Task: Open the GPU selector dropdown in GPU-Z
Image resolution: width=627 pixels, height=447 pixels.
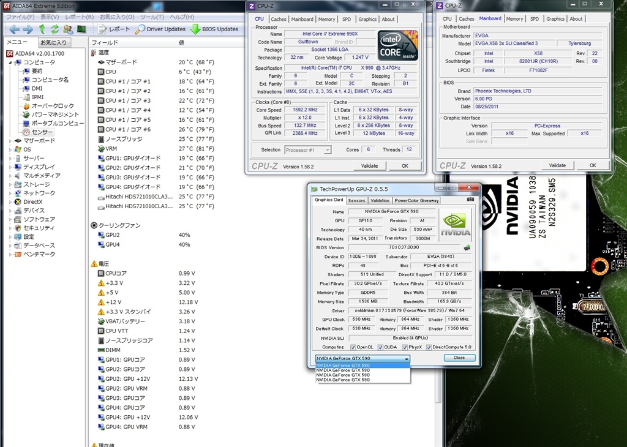Action: click(x=362, y=359)
